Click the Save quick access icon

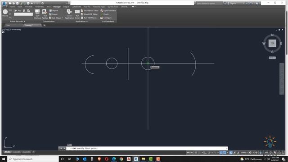(17, 3)
